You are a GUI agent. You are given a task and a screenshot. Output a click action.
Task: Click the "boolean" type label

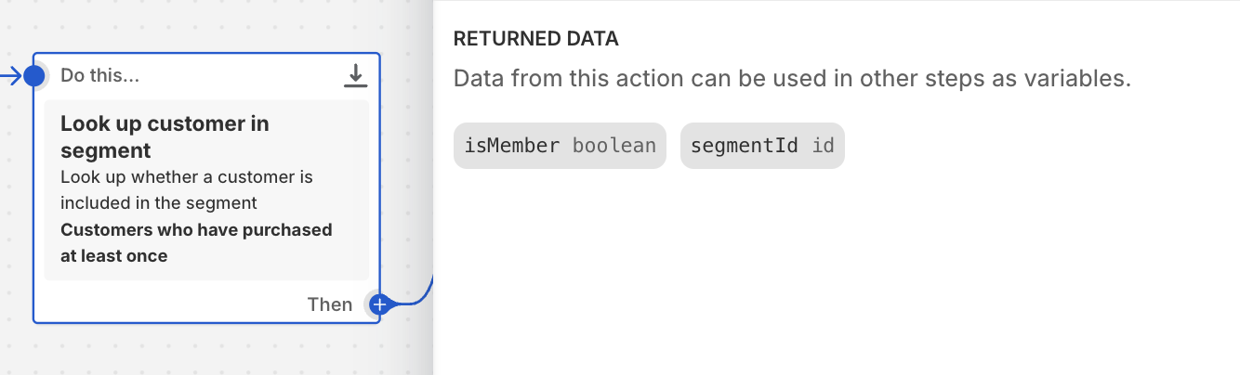614,146
